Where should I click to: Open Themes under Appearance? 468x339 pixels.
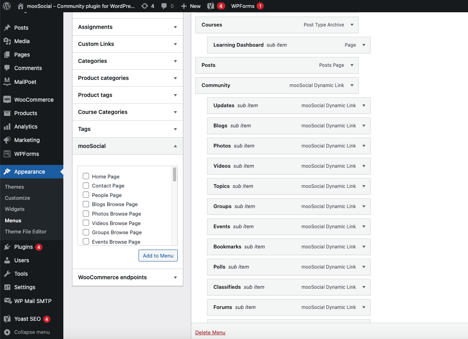click(x=14, y=187)
